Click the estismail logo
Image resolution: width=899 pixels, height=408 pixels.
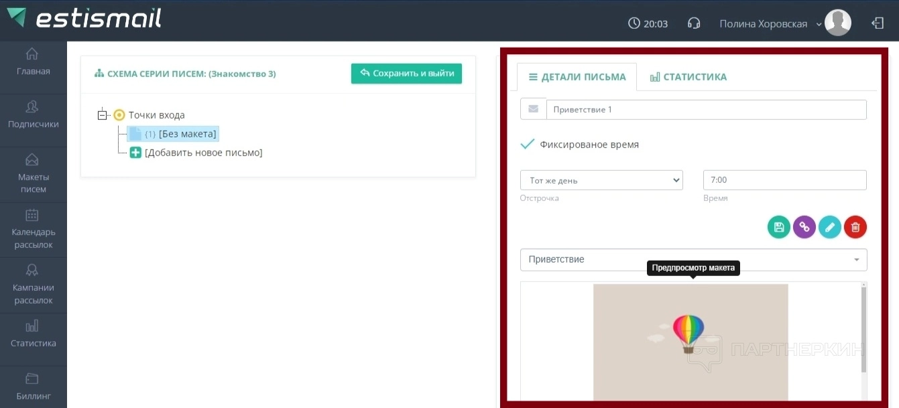pyautogui.click(x=84, y=18)
